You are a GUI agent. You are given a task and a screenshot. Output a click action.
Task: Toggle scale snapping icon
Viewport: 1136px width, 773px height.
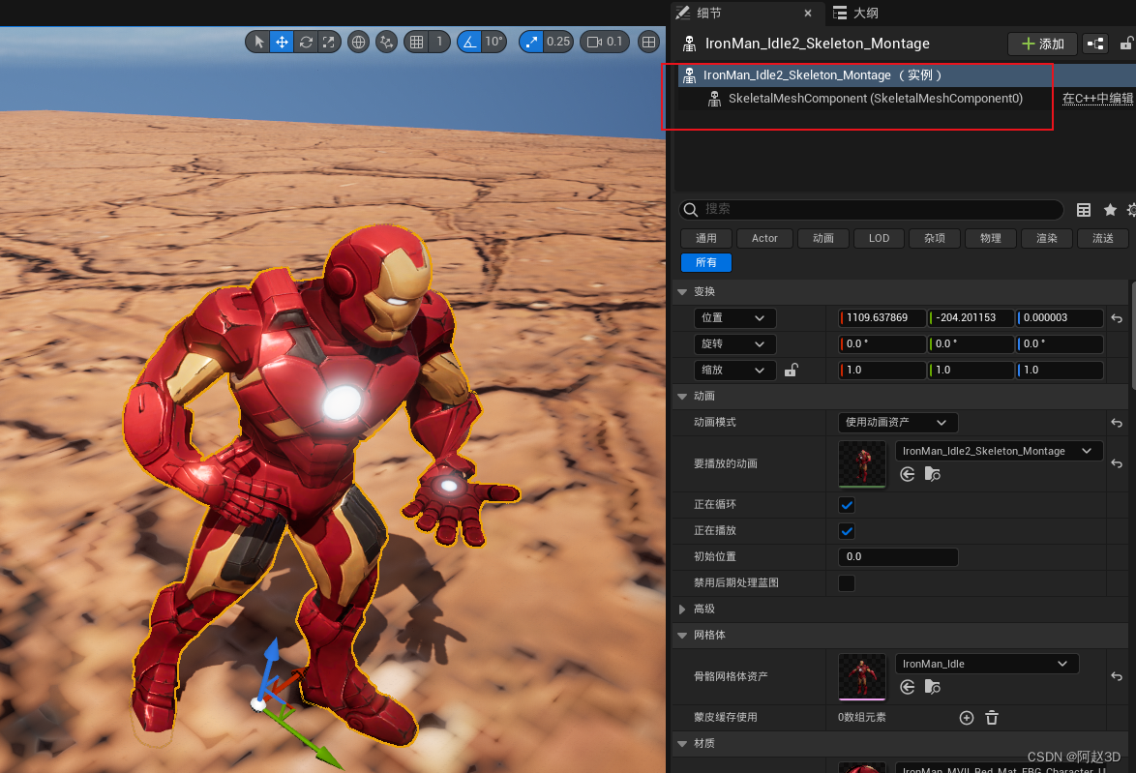(532, 42)
